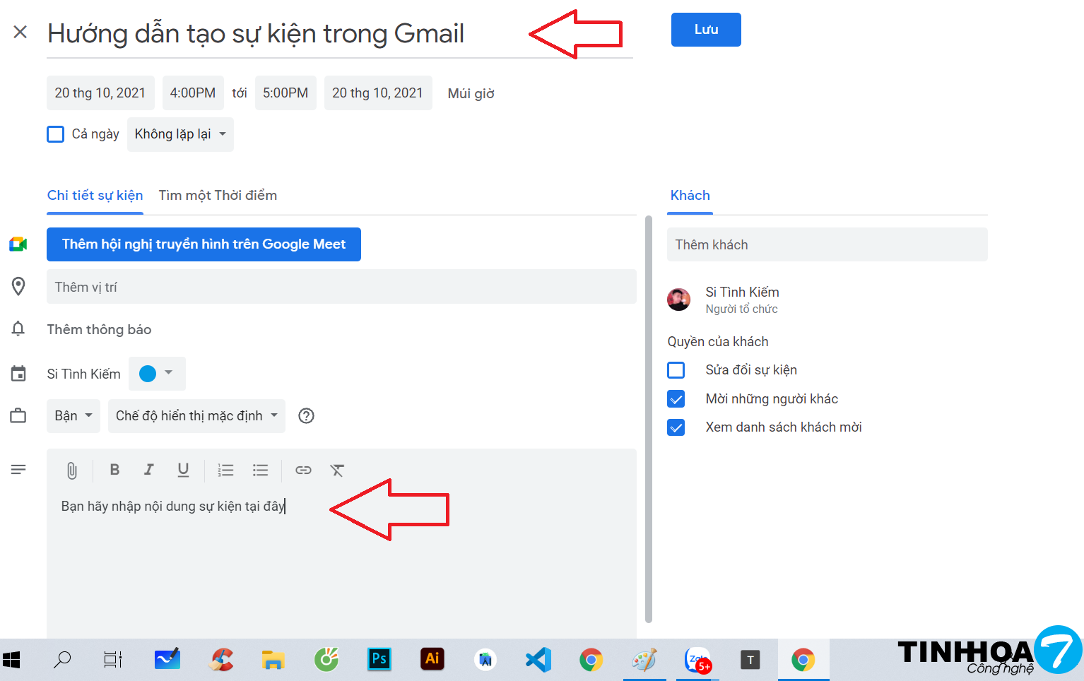Add Google Meet video conferencing

[x=204, y=244]
